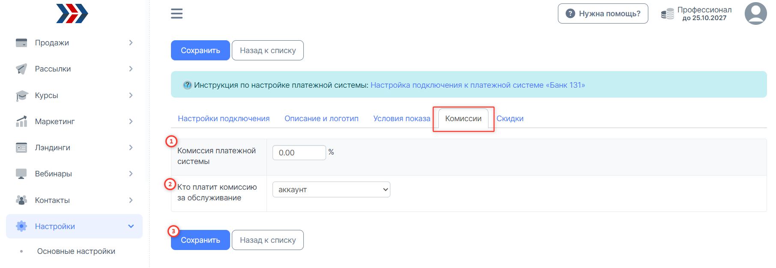
Task: Open the Банк 131 setup instruction link
Action: [x=477, y=85]
